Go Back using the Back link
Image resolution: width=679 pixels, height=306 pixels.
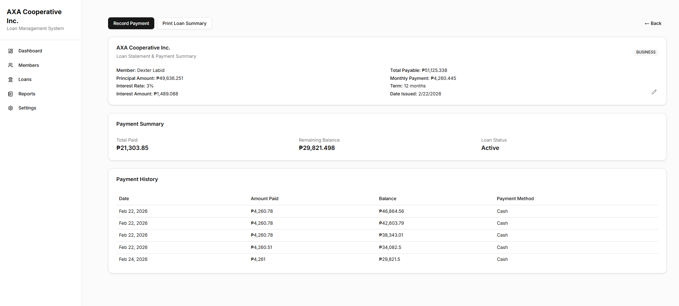[x=653, y=23]
